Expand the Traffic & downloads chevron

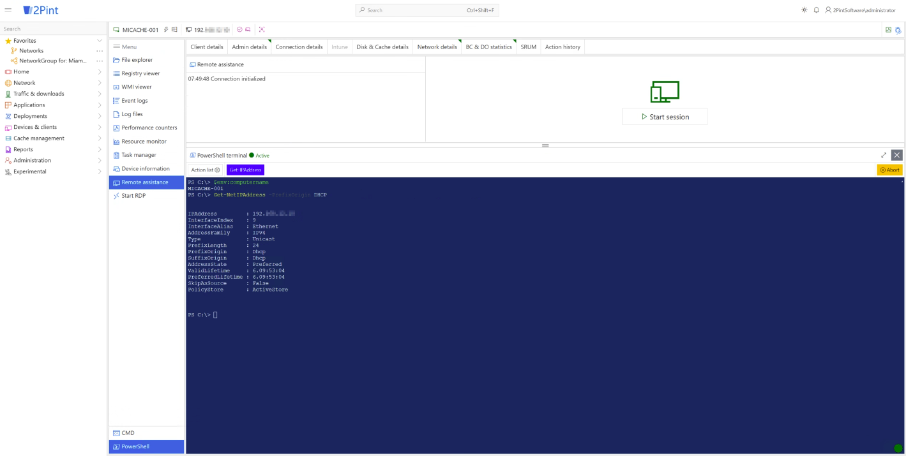pyautogui.click(x=100, y=94)
